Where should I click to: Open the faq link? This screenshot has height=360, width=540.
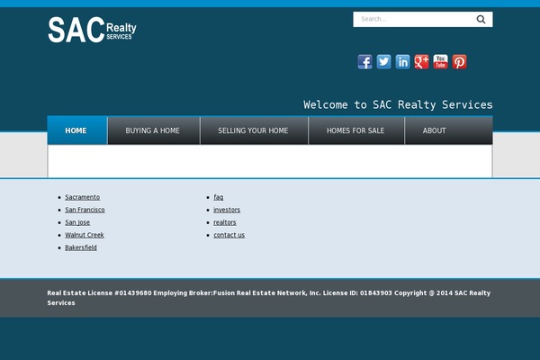(219, 197)
